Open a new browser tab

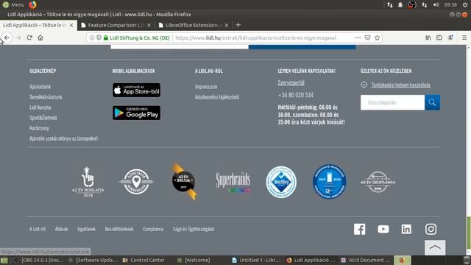[238, 25]
